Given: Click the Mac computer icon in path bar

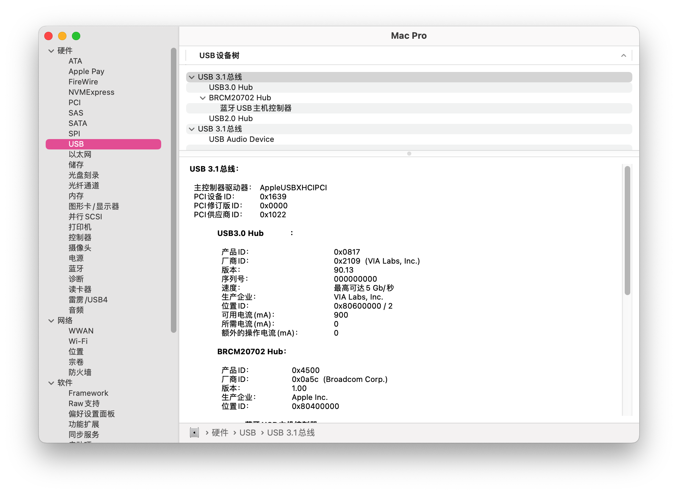Looking at the screenshot, I should coord(194,432).
